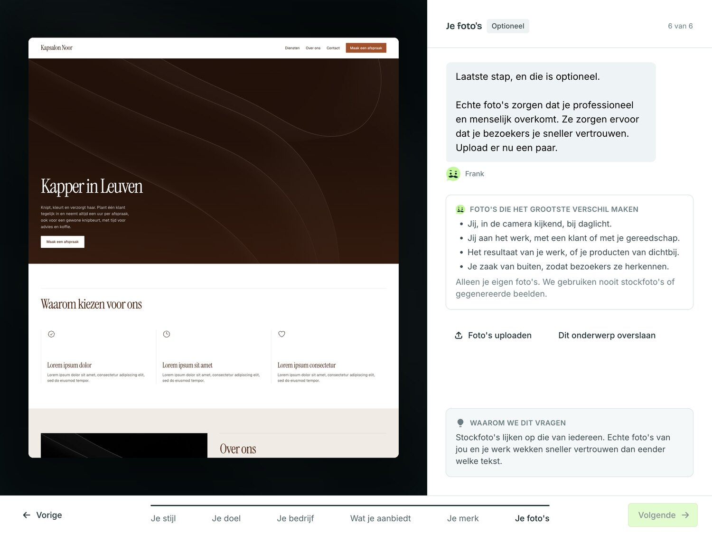Open the Je doel step
Image resolution: width=712 pixels, height=534 pixels.
click(226, 518)
